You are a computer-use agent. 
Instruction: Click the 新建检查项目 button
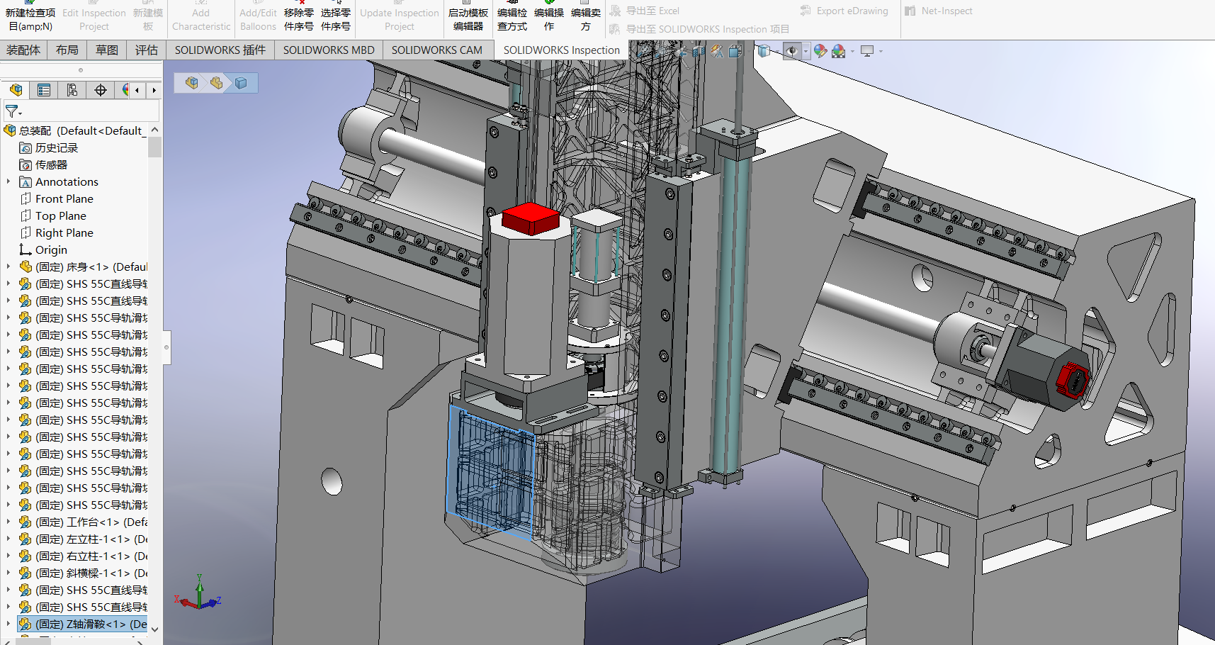[x=30, y=19]
